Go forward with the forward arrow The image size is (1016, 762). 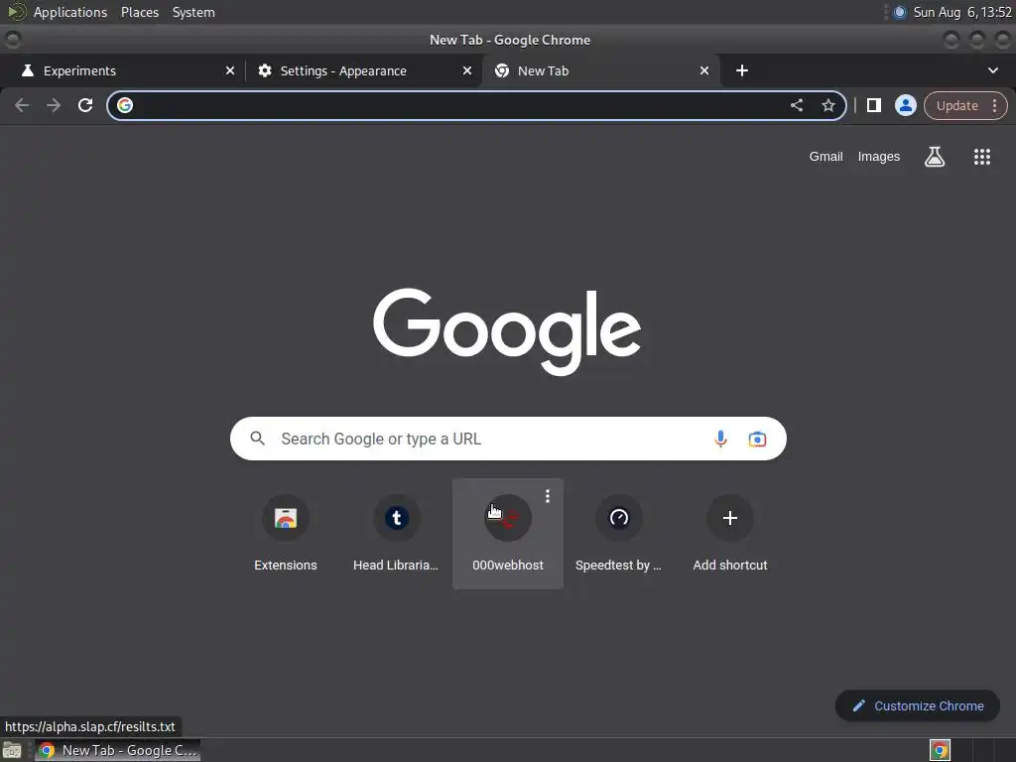(54, 105)
